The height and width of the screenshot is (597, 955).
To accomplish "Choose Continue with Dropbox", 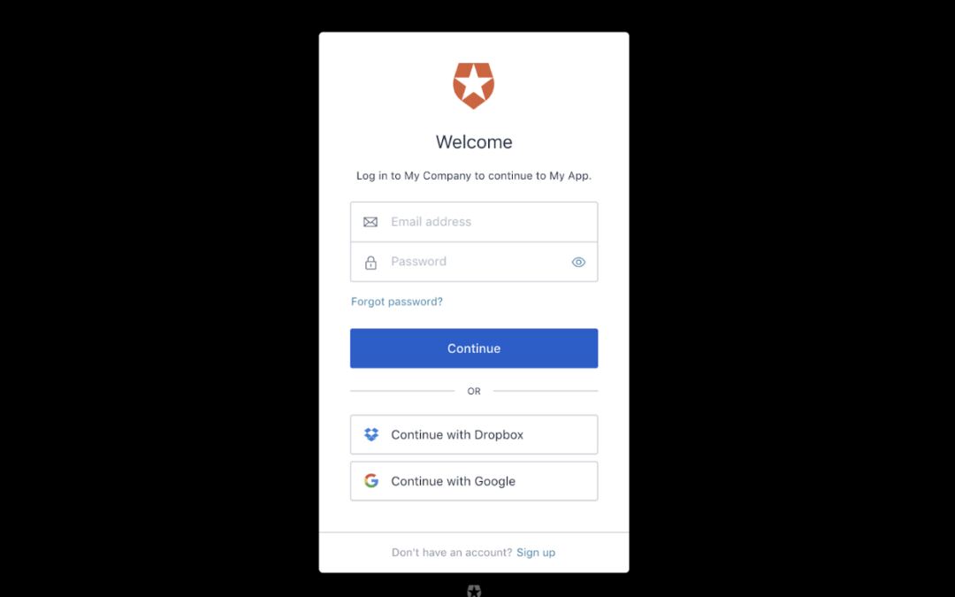I will (x=474, y=434).
